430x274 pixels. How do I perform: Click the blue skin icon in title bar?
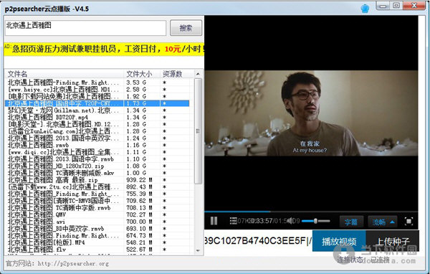point(365,8)
